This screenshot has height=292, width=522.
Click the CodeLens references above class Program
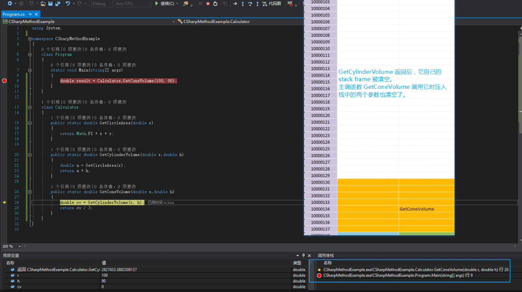point(84,49)
